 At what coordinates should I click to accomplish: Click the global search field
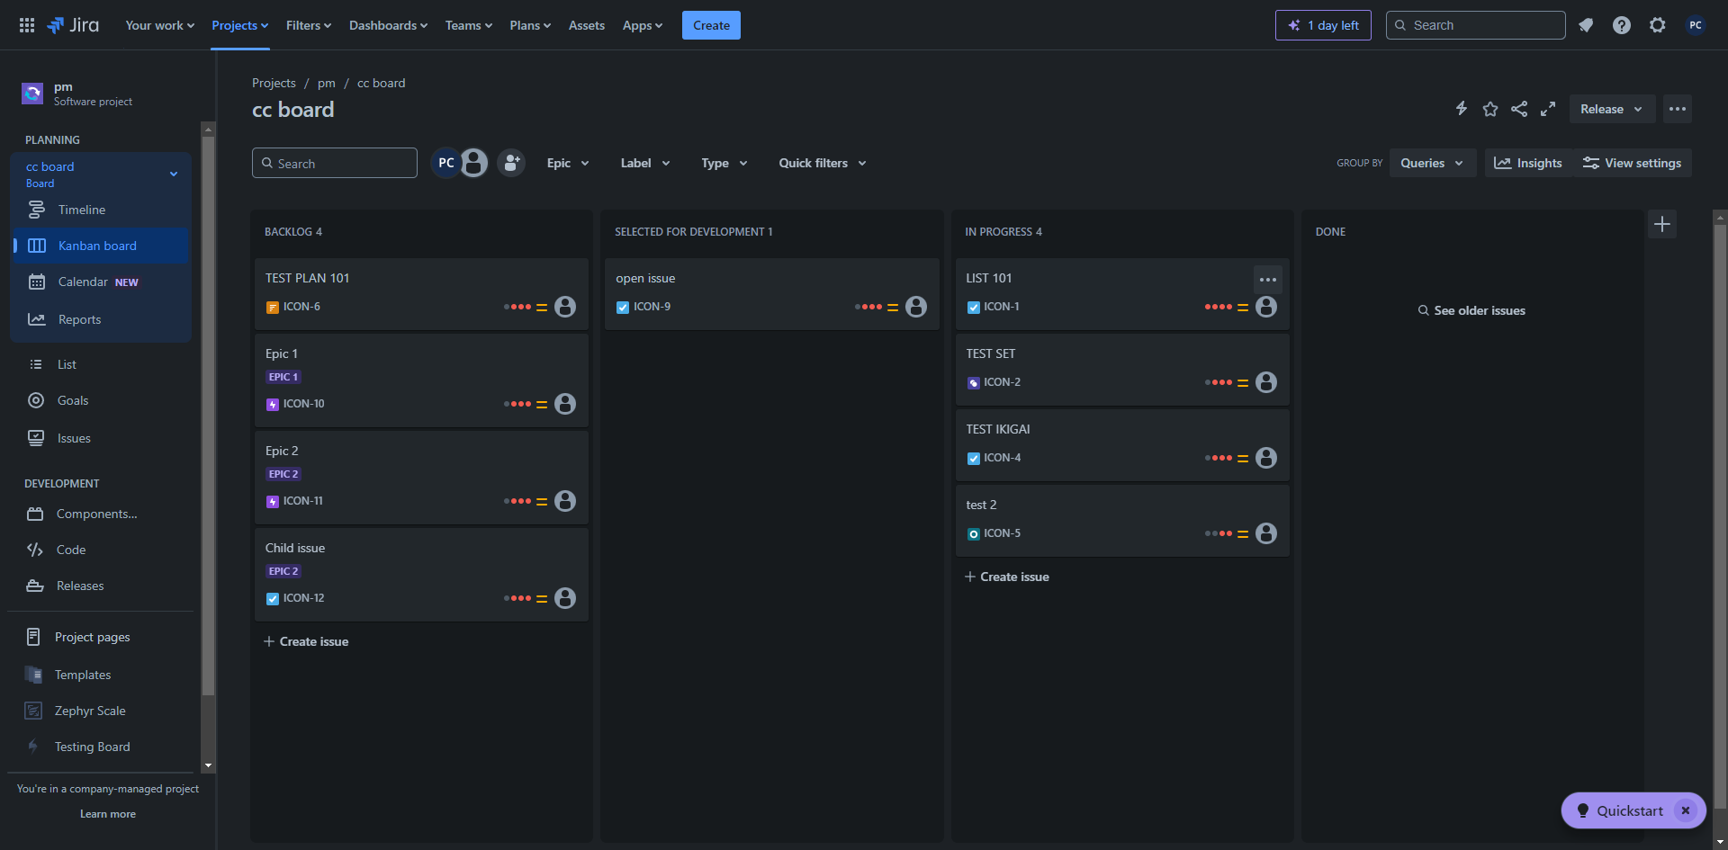[1476, 25]
